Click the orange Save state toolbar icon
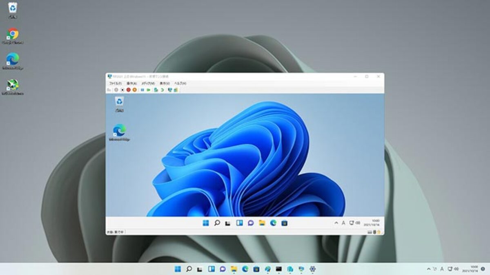Screen dimensions: 490x275 click(x=134, y=90)
